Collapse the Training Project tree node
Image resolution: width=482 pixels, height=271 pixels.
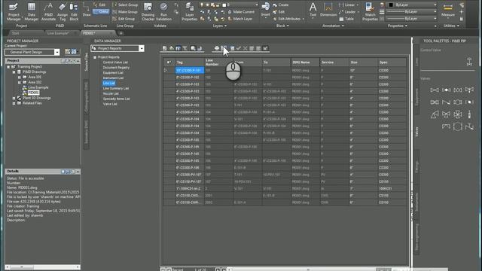pos(8,67)
